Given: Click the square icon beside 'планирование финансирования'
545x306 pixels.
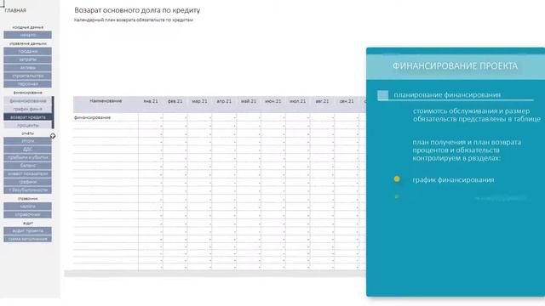Looking at the screenshot, I should (382, 94).
